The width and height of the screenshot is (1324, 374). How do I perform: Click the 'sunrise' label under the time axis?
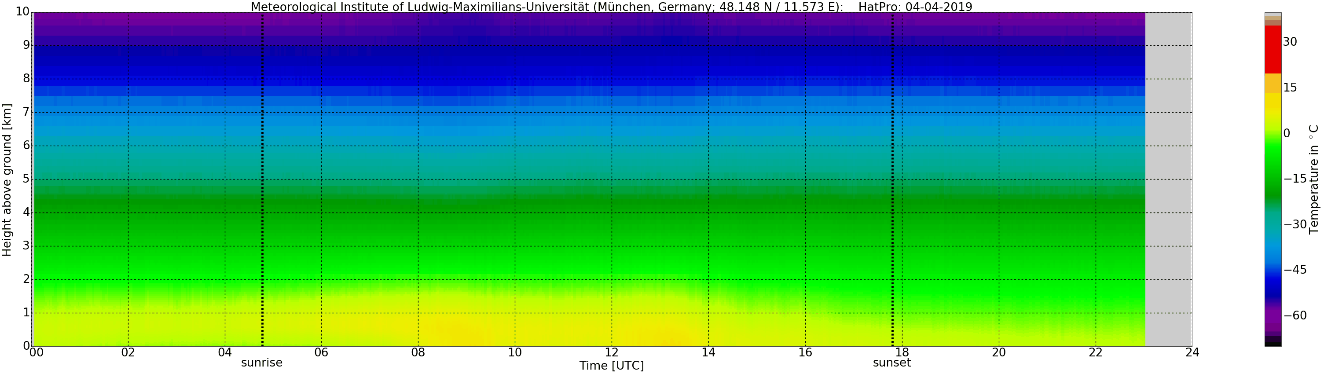(262, 363)
